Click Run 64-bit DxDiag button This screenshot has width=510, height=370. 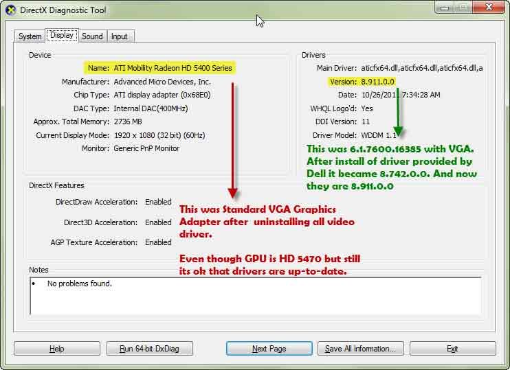[x=150, y=349]
